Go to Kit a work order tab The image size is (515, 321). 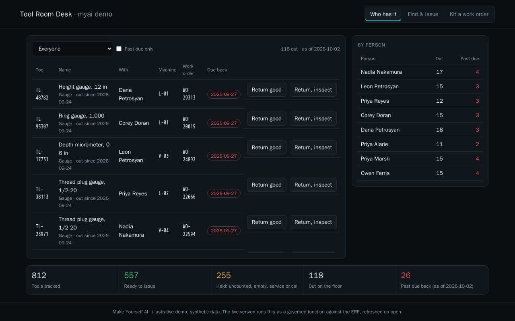pyautogui.click(x=469, y=14)
